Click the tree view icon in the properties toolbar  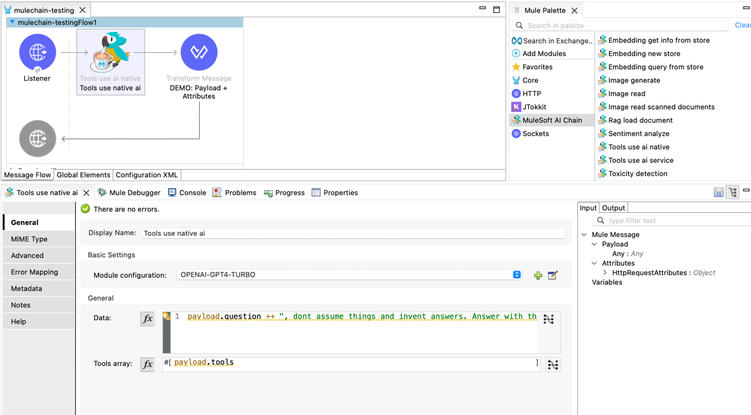point(733,193)
